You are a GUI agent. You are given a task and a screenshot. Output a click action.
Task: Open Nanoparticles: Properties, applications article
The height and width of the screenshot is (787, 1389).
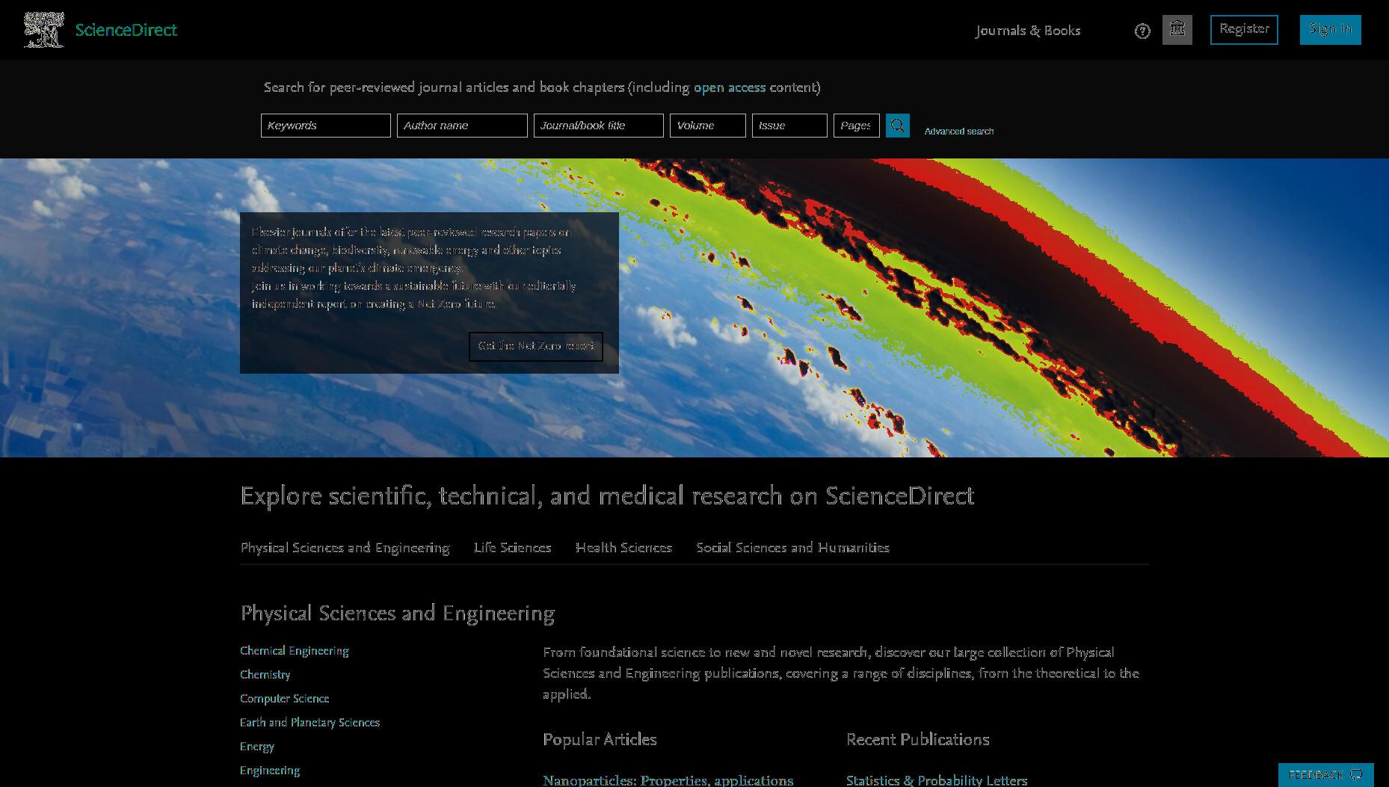pos(668,780)
